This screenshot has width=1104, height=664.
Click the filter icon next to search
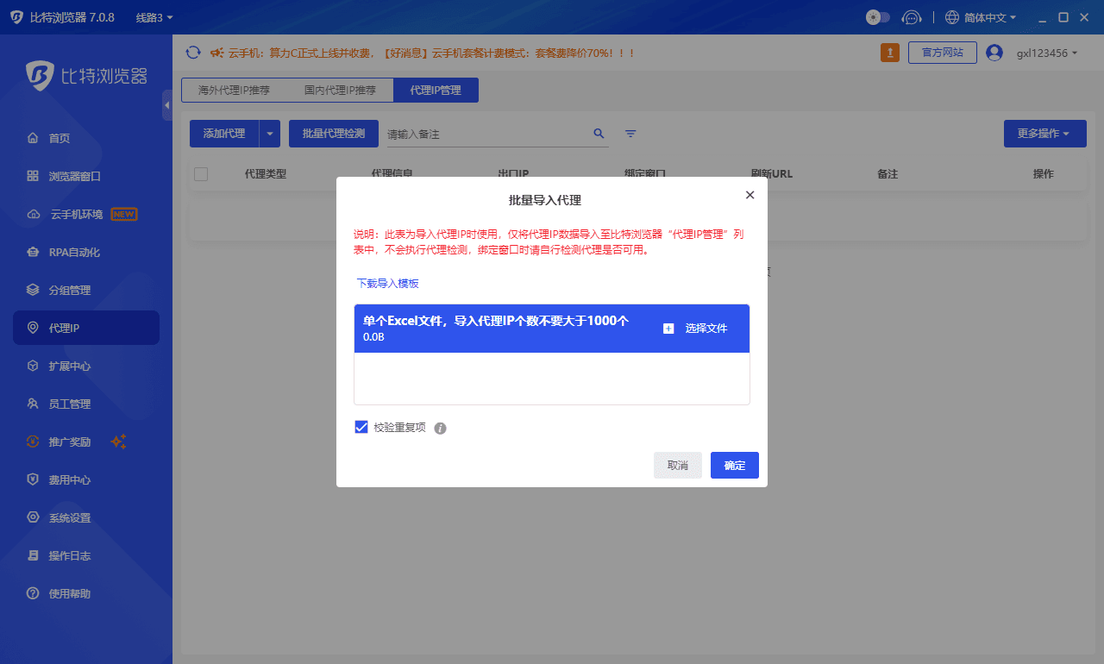pyautogui.click(x=630, y=134)
